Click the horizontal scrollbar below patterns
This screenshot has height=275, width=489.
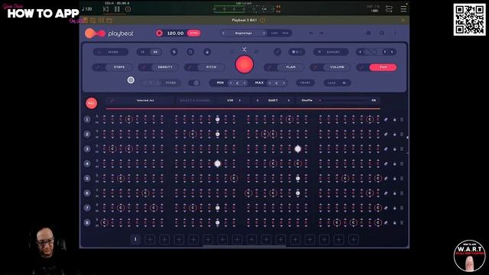[x=244, y=246]
